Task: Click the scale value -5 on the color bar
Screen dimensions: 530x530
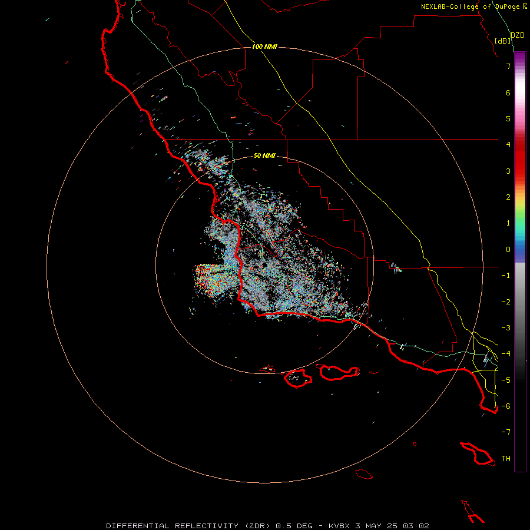Action: coord(506,380)
